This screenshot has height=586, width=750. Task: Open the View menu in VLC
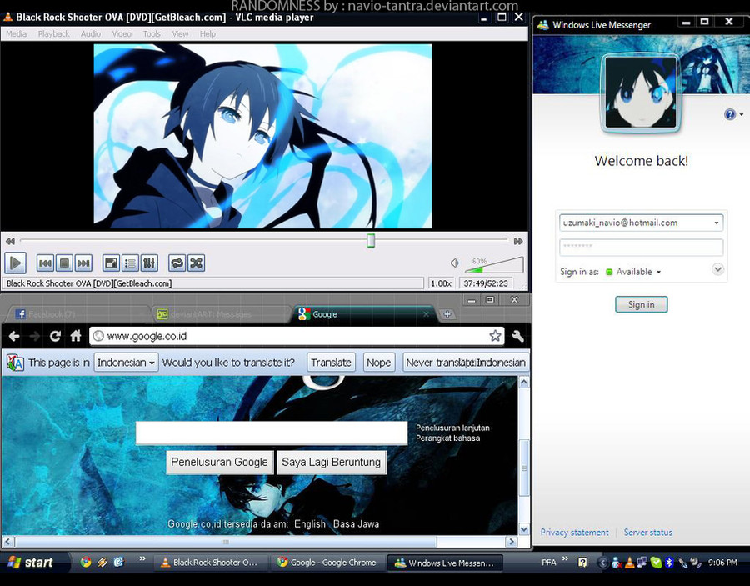[x=180, y=34]
